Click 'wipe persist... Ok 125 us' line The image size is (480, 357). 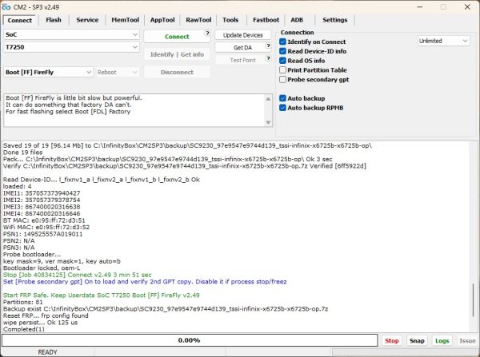(x=41, y=323)
